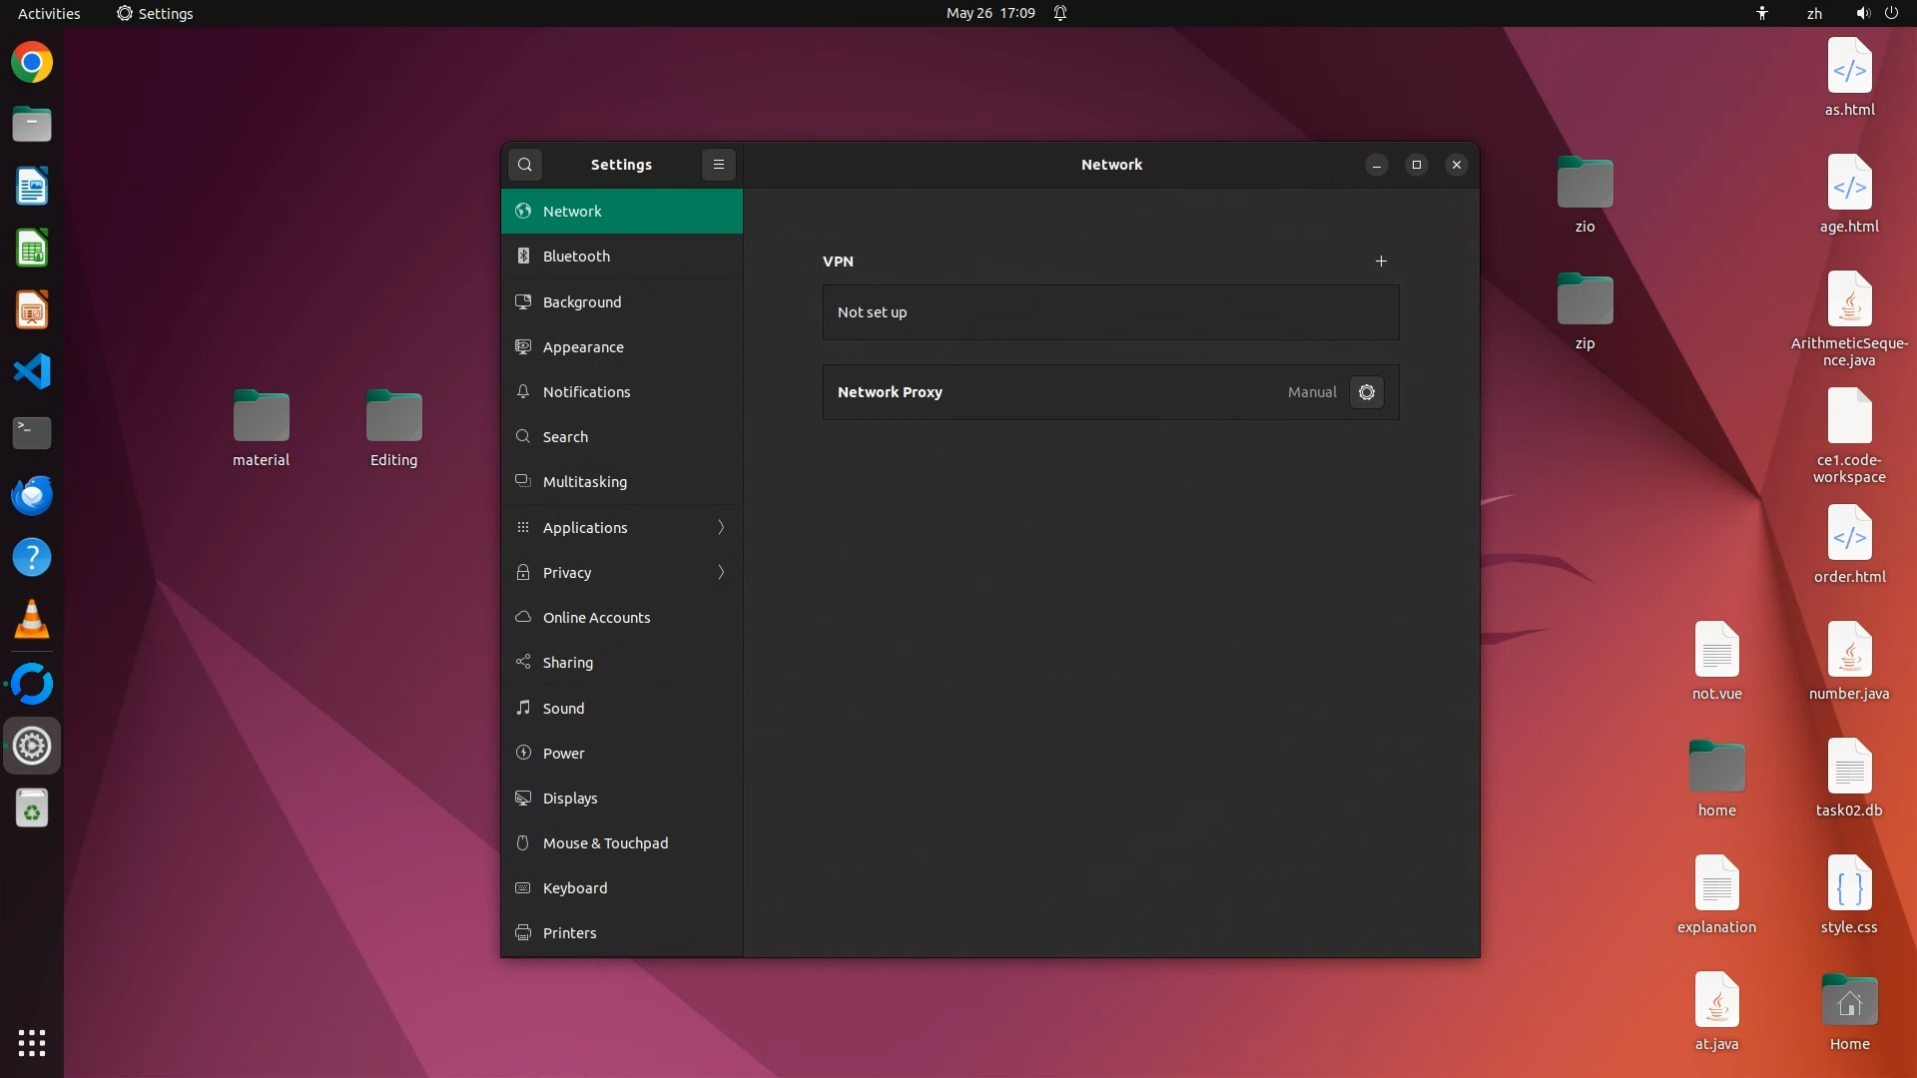Click the Settings search icon button
Viewport: 1917px width, 1078px height.
coord(525,165)
